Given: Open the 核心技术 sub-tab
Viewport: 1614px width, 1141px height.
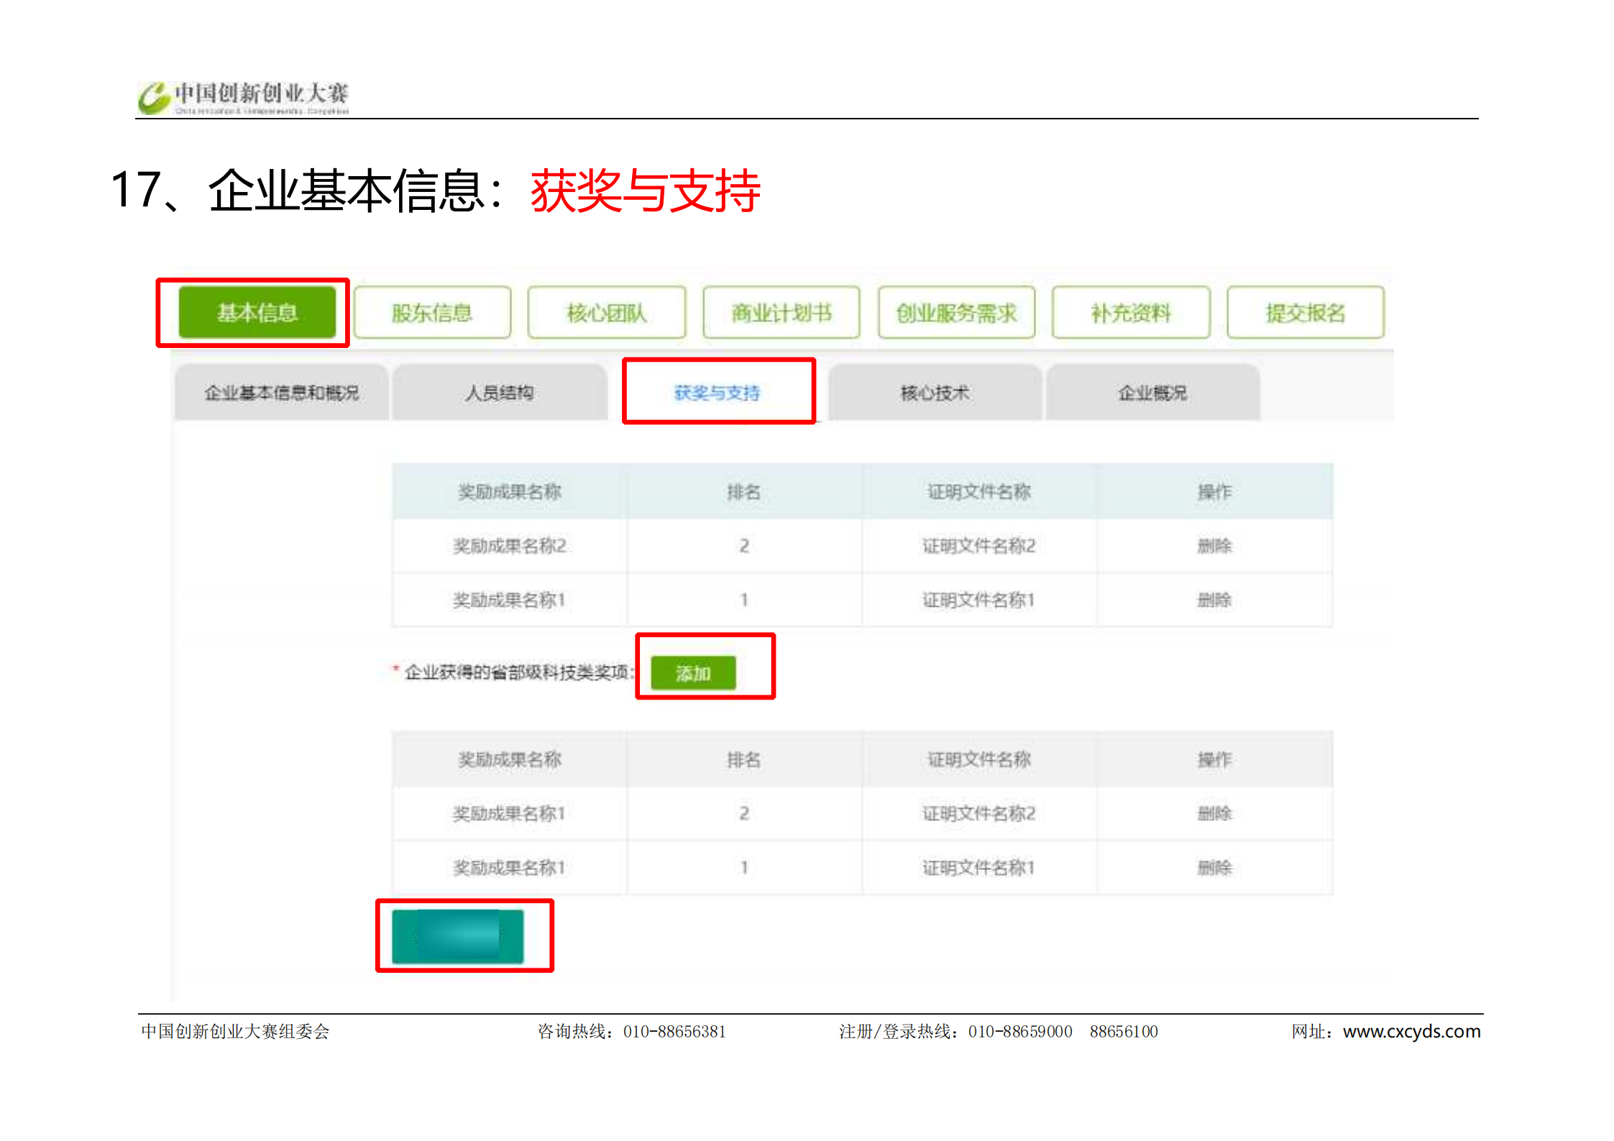Looking at the screenshot, I should point(935,393).
